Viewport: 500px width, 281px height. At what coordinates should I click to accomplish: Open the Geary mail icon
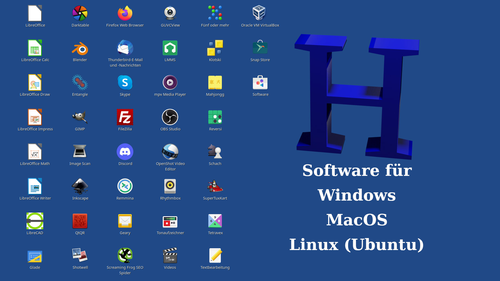click(x=125, y=221)
